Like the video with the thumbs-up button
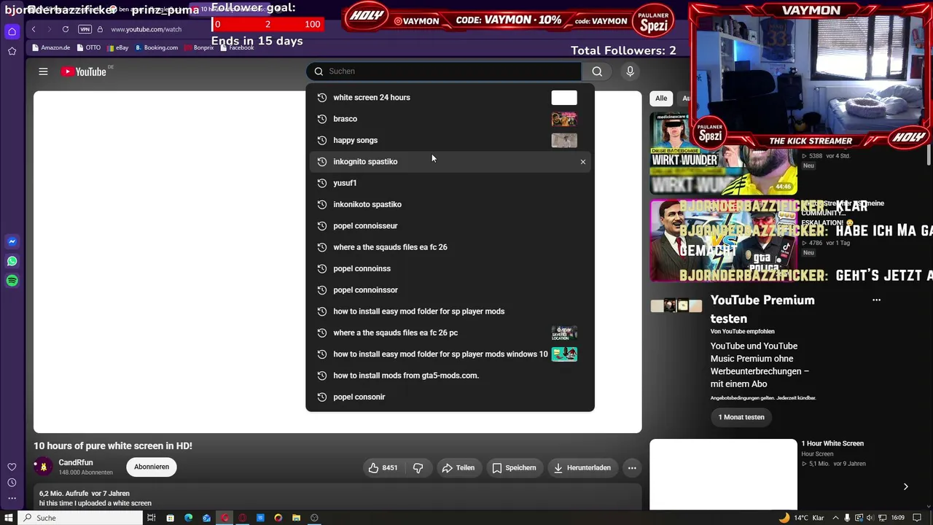The width and height of the screenshot is (933, 525). pyautogui.click(x=383, y=467)
